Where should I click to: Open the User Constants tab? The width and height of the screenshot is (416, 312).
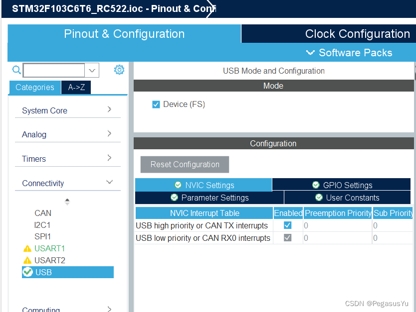(347, 198)
